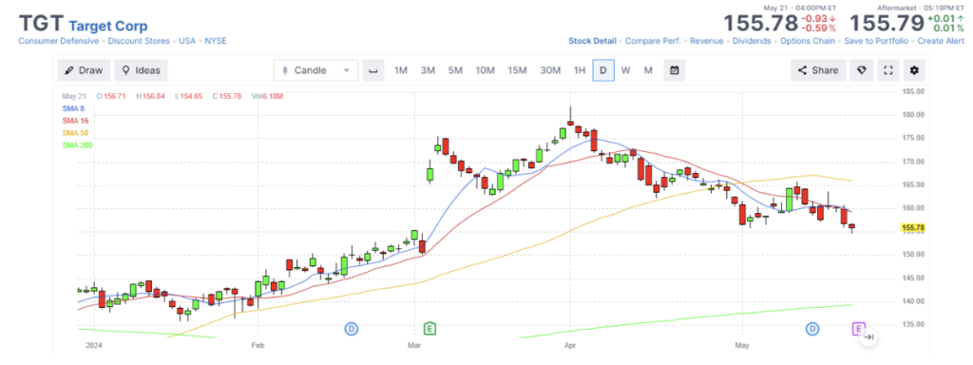Screen dimensions: 973x365
Task: Open the Ideas button
Action: (141, 70)
